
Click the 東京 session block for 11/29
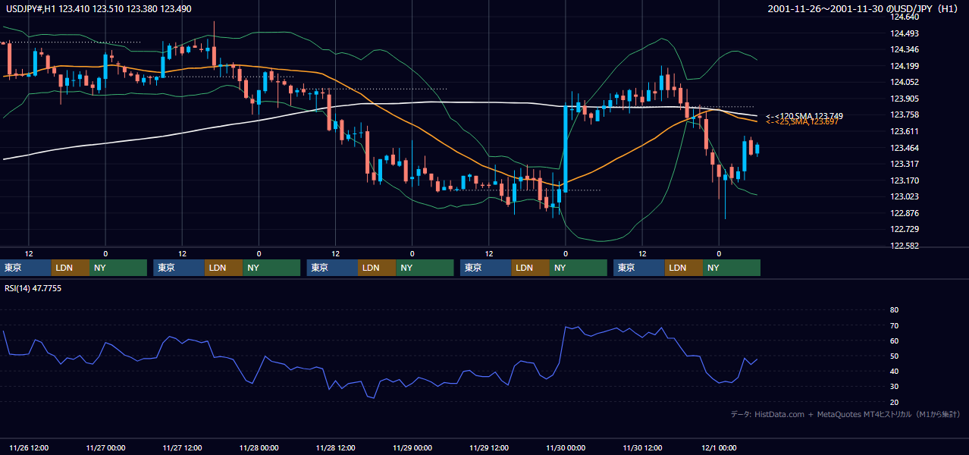486,268
